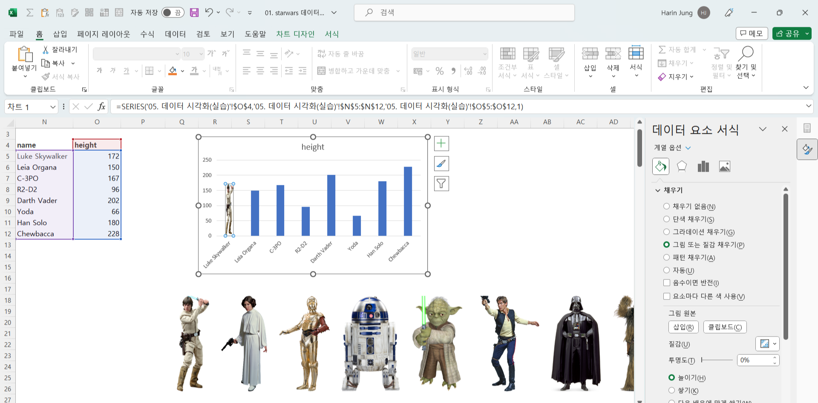Image resolution: width=818 pixels, height=403 pixels.
Task: Click the AutoSum sigma icon in title bar
Action: tap(30, 12)
